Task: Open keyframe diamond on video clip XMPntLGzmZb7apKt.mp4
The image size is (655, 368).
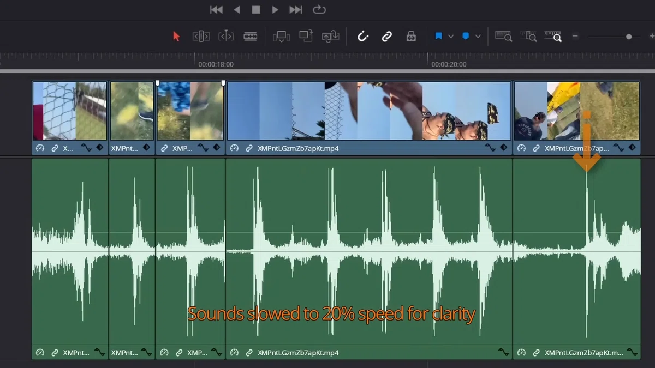Action: (503, 148)
